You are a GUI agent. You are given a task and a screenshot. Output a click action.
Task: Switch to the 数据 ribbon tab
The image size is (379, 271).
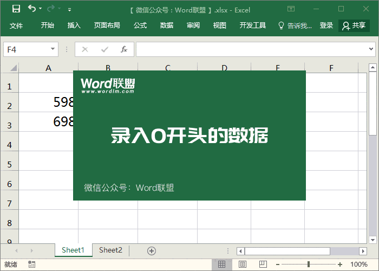[167, 25]
